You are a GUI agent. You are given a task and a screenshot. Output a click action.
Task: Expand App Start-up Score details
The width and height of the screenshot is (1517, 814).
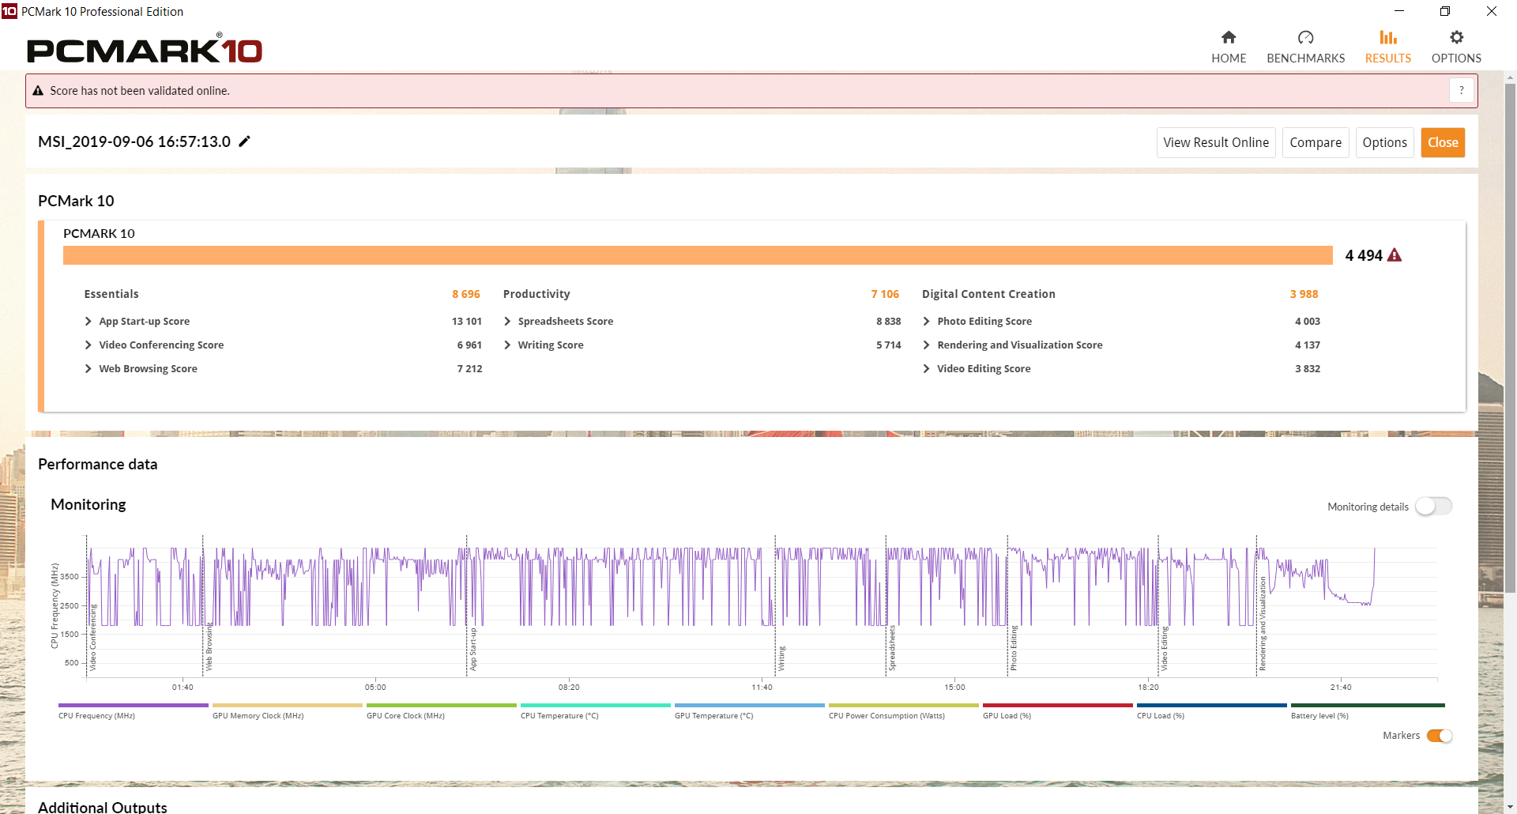(88, 322)
